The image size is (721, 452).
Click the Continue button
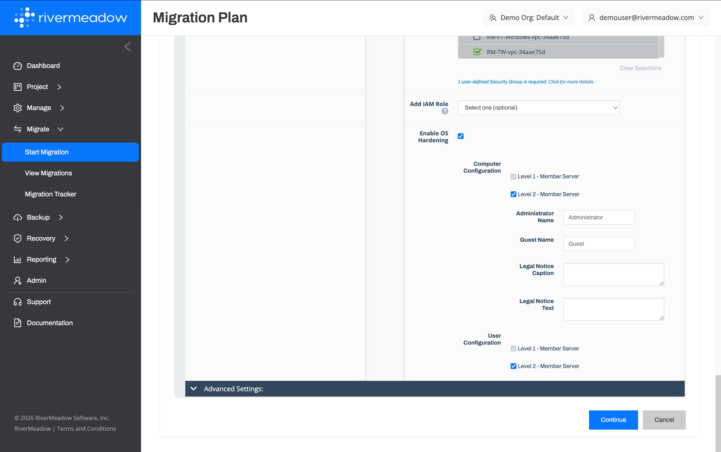(x=613, y=420)
